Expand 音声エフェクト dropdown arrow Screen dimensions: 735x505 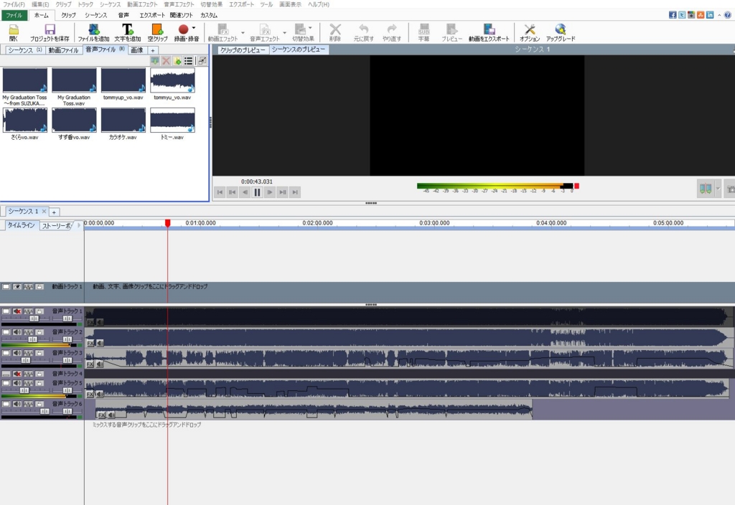[x=284, y=33]
